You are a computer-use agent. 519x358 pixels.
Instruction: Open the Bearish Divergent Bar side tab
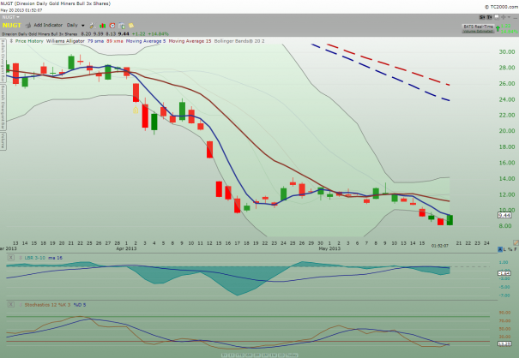click(3, 107)
